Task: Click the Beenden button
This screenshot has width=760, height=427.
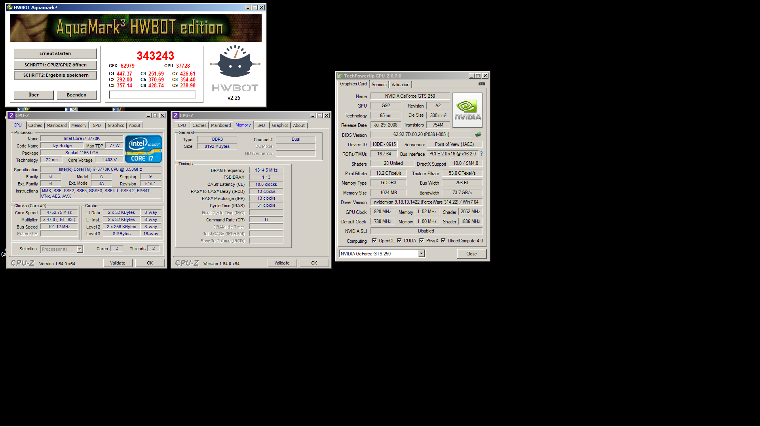Action: 77,95
